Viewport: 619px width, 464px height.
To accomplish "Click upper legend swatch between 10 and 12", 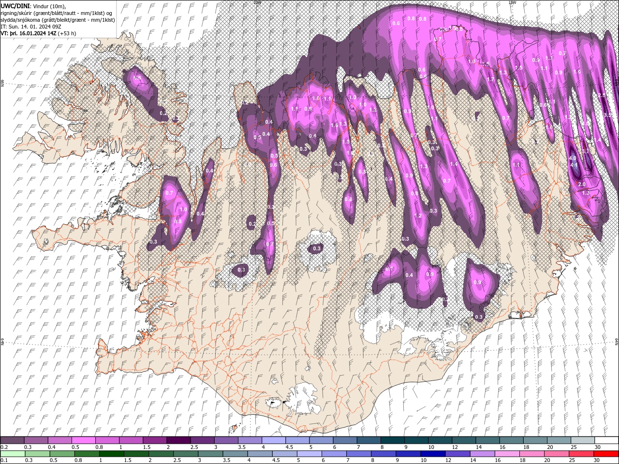I will point(440,440).
